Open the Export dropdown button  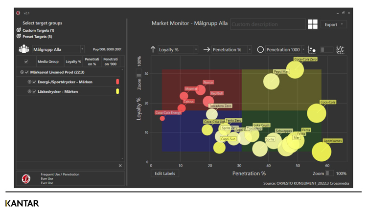pos(334,24)
